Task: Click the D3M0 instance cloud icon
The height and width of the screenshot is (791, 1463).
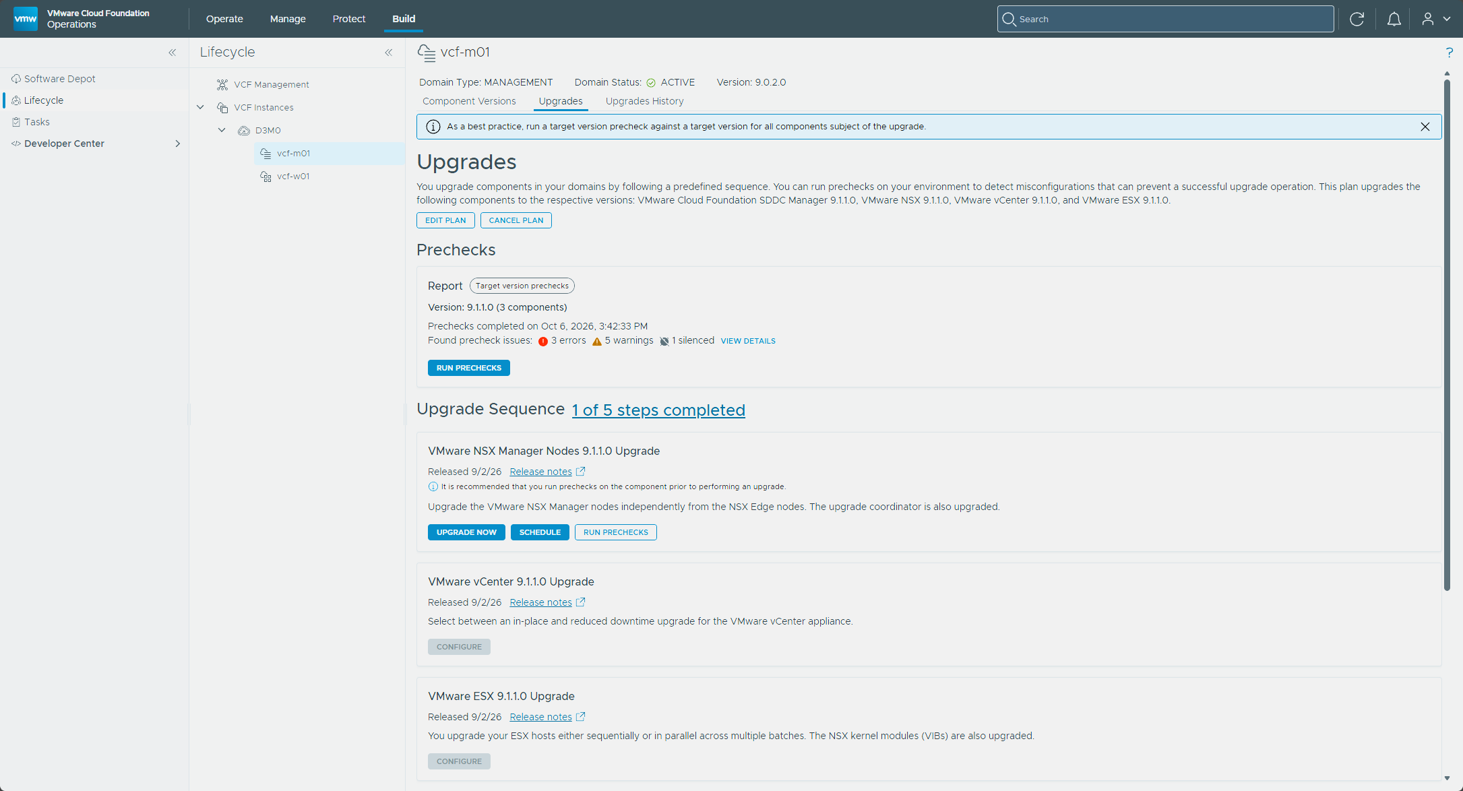Action: tap(244, 131)
